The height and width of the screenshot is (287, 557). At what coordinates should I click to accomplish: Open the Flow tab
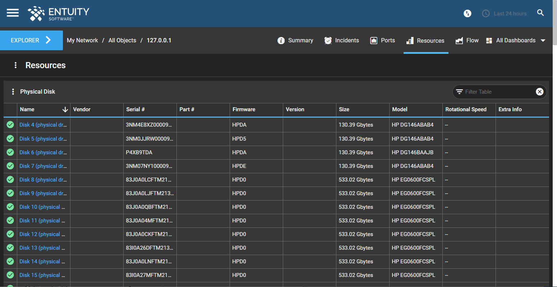pyautogui.click(x=467, y=41)
